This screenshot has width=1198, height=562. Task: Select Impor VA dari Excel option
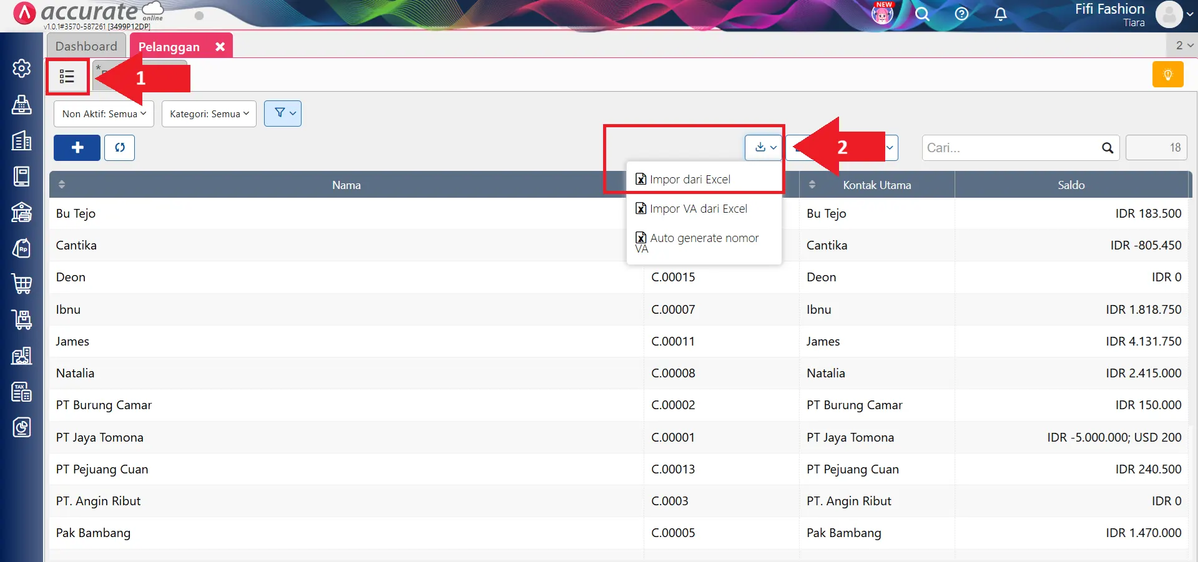point(698,209)
